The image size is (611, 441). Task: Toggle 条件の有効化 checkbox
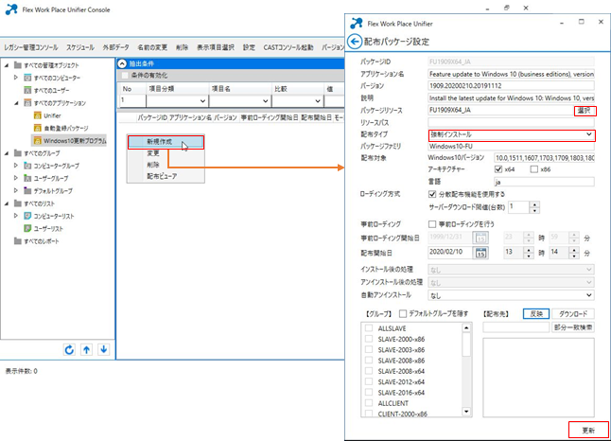[125, 76]
